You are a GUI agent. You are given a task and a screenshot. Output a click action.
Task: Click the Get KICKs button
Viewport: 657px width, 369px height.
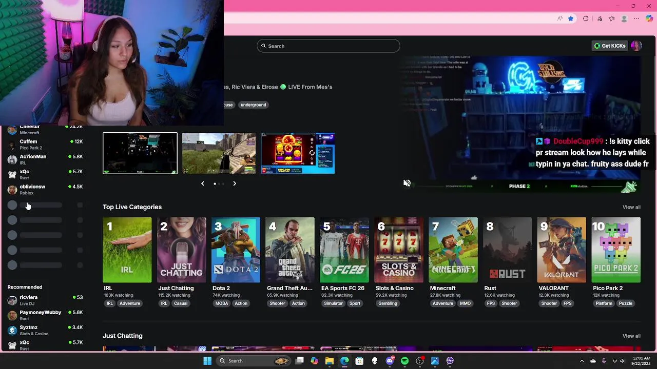pyautogui.click(x=610, y=46)
